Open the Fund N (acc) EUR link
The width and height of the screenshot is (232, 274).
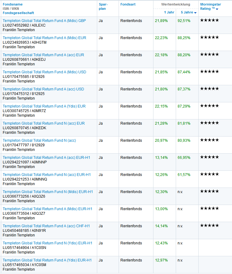(x=44, y=123)
